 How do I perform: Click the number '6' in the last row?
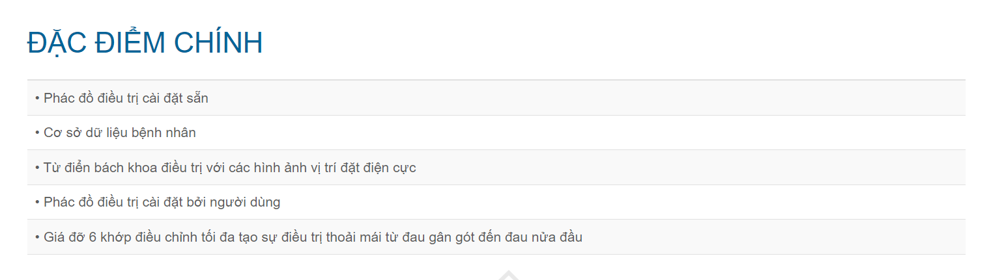pyautogui.click(x=93, y=237)
